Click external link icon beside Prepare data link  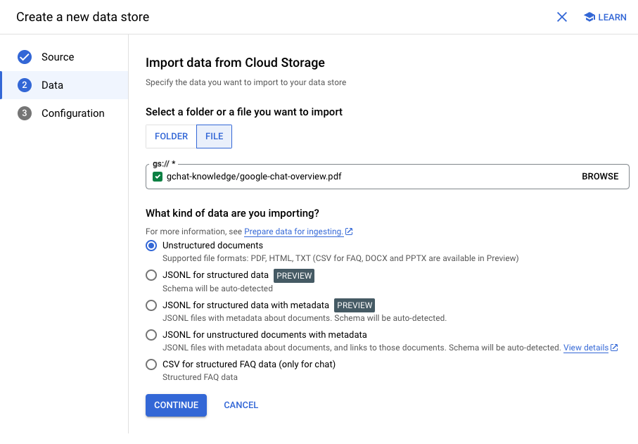(x=350, y=231)
